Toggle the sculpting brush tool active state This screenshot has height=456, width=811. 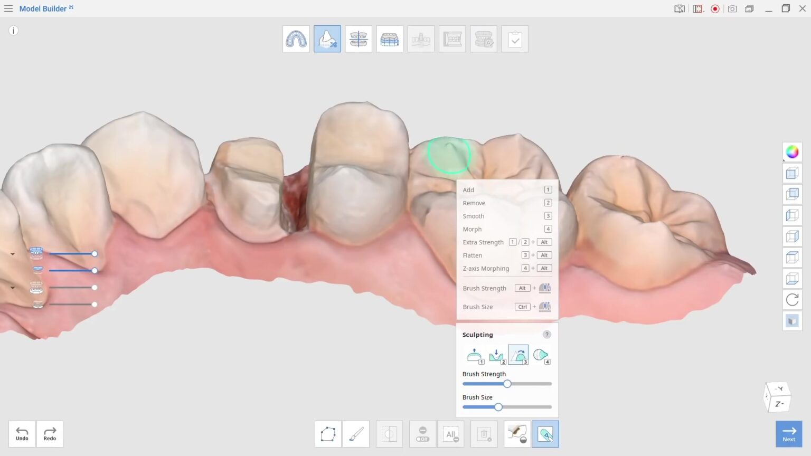[545, 434]
